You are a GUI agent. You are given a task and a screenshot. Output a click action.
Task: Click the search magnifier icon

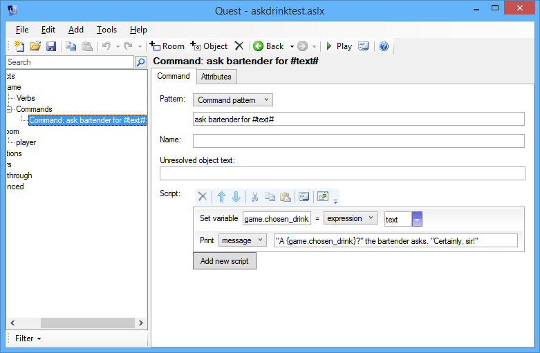click(140, 62)
